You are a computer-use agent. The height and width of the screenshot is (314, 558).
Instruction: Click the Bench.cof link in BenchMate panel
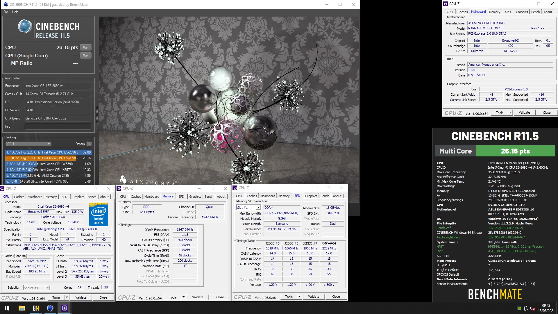click(443, 228)
